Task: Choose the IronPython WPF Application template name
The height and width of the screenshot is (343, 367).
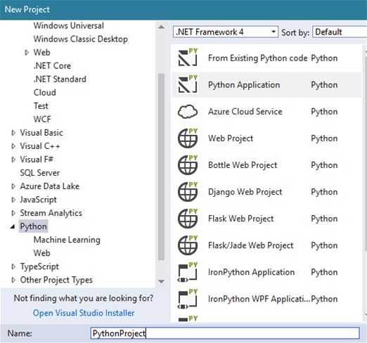Action: [259, 299]
